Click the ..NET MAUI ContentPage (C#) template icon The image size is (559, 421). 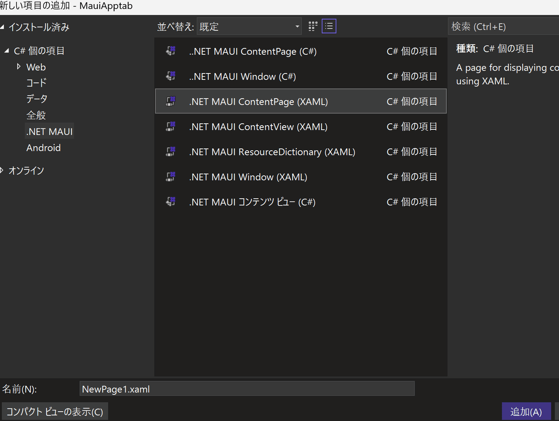click(171, 51)
